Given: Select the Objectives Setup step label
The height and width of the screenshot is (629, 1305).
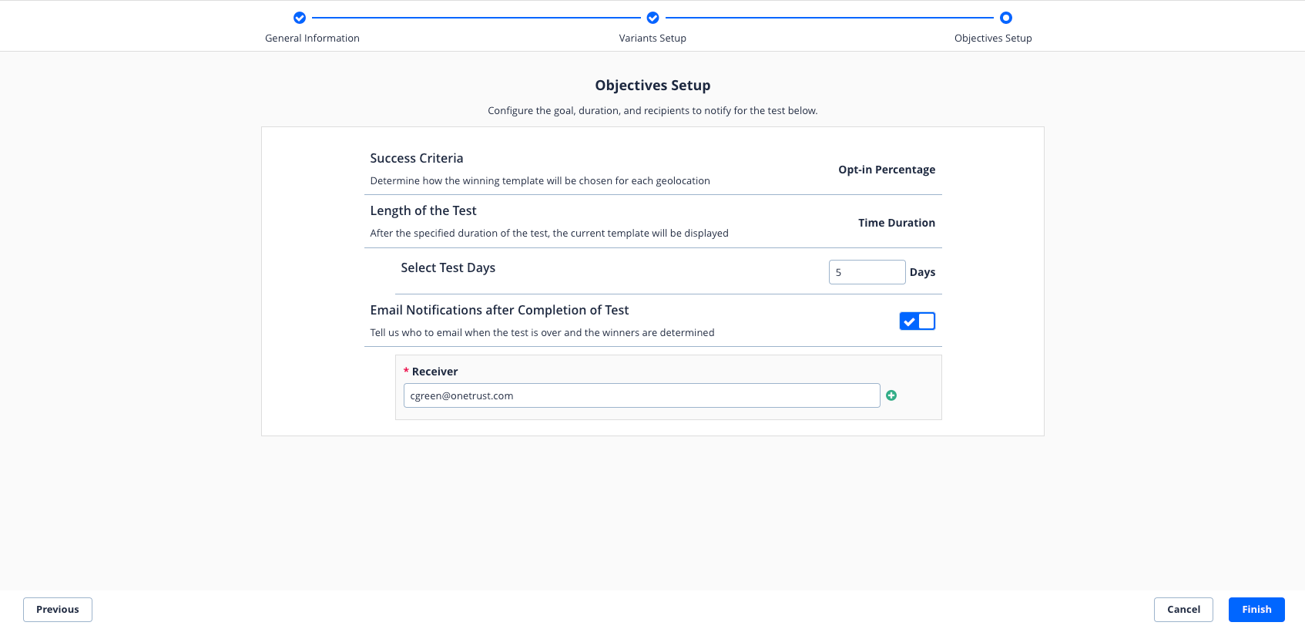Looking at the screenshot, I should 992,39.
